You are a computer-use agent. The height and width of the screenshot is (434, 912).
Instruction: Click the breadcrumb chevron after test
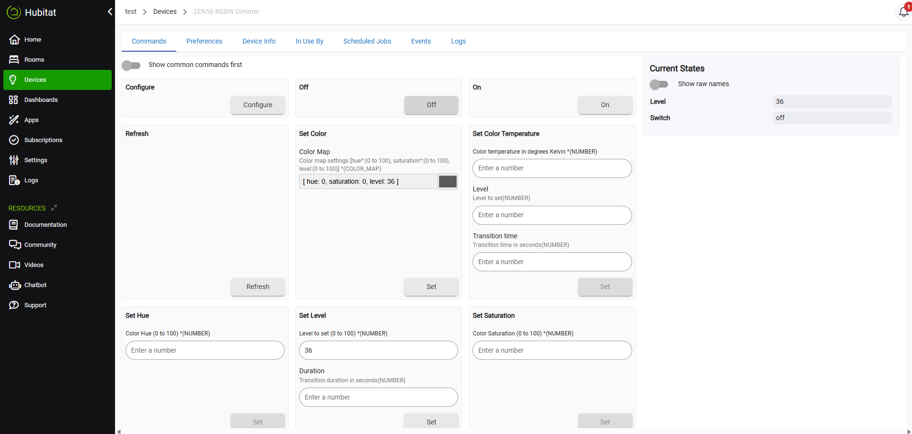point(145,12)
